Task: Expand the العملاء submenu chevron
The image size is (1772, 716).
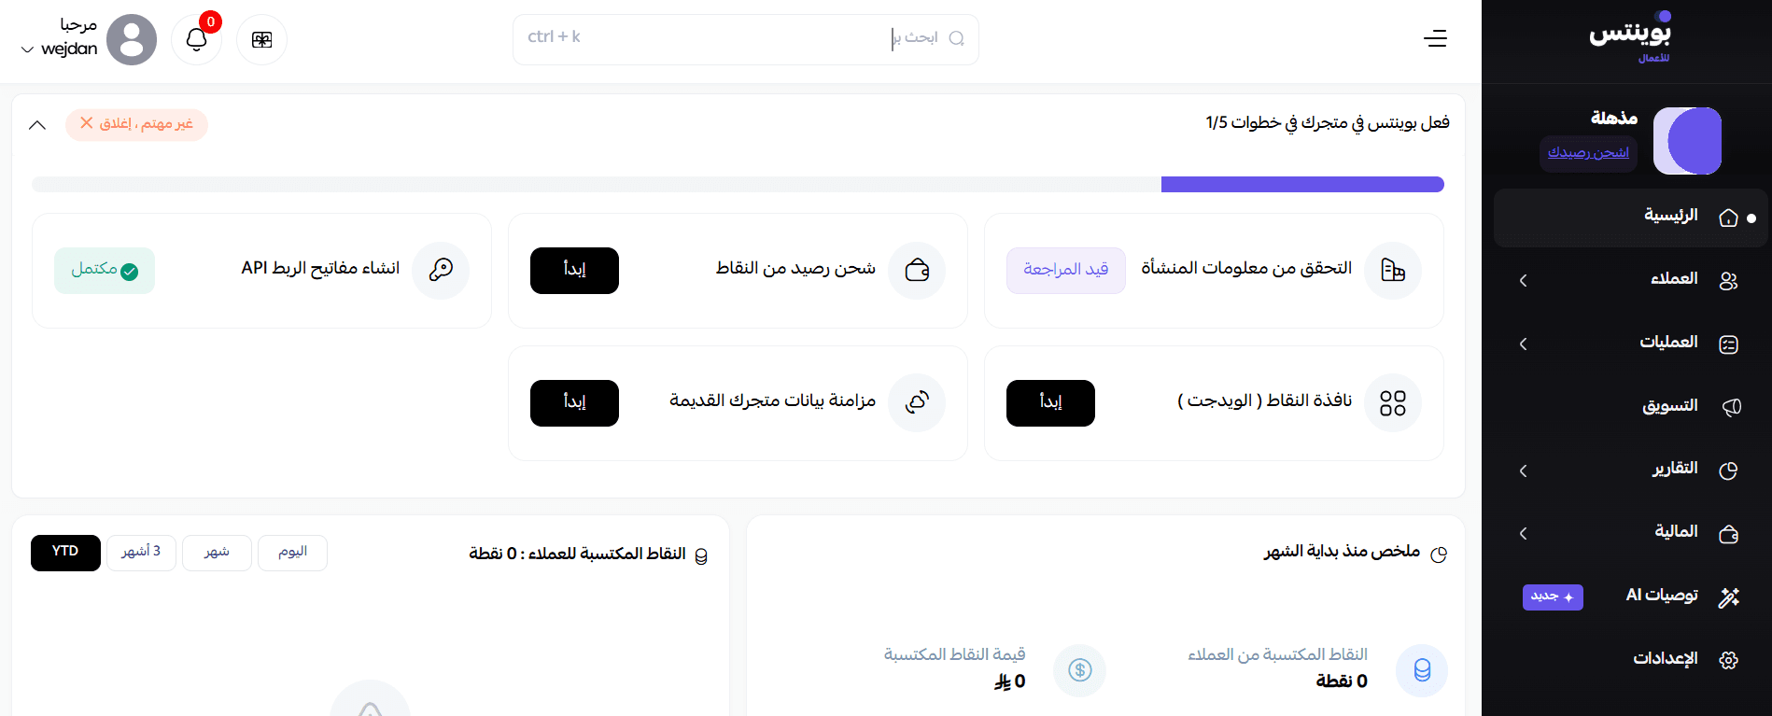Action: tap(1523, 280)
